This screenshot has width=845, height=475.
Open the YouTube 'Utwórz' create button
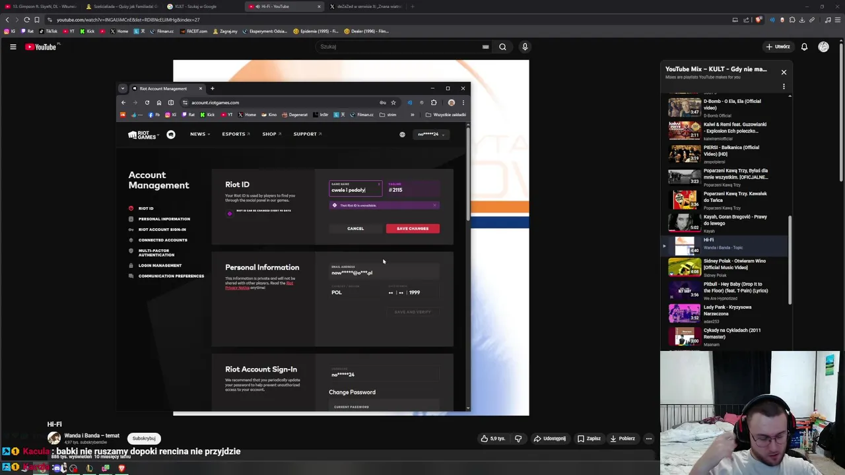[778, 47]
